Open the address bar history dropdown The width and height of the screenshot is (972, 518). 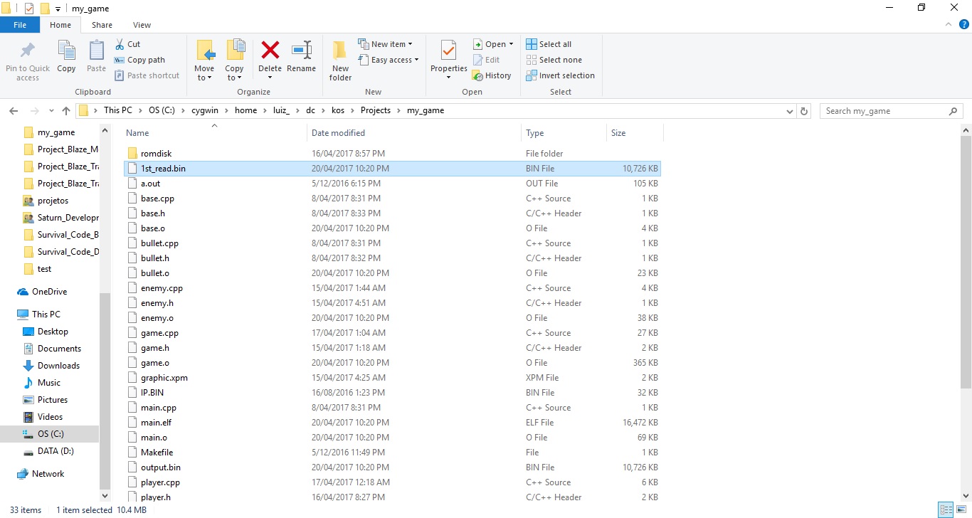pos(790,111)
